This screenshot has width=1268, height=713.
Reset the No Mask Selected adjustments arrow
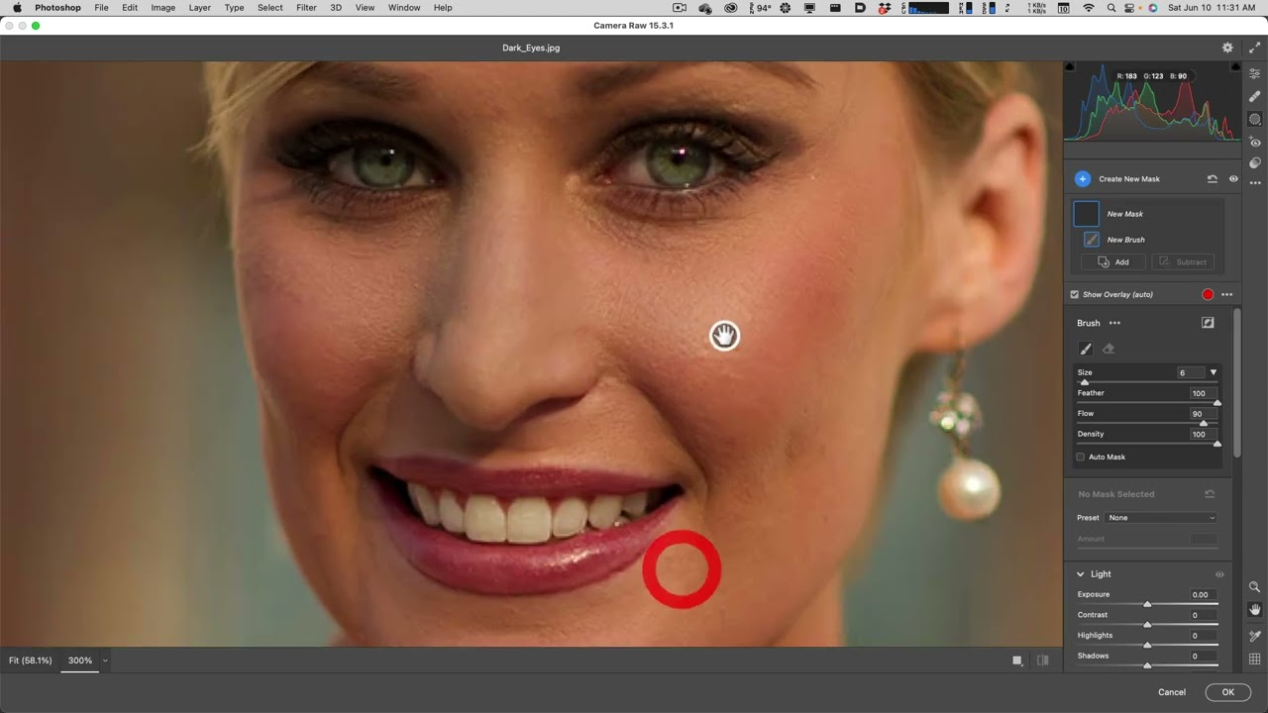pos(1210,494)
